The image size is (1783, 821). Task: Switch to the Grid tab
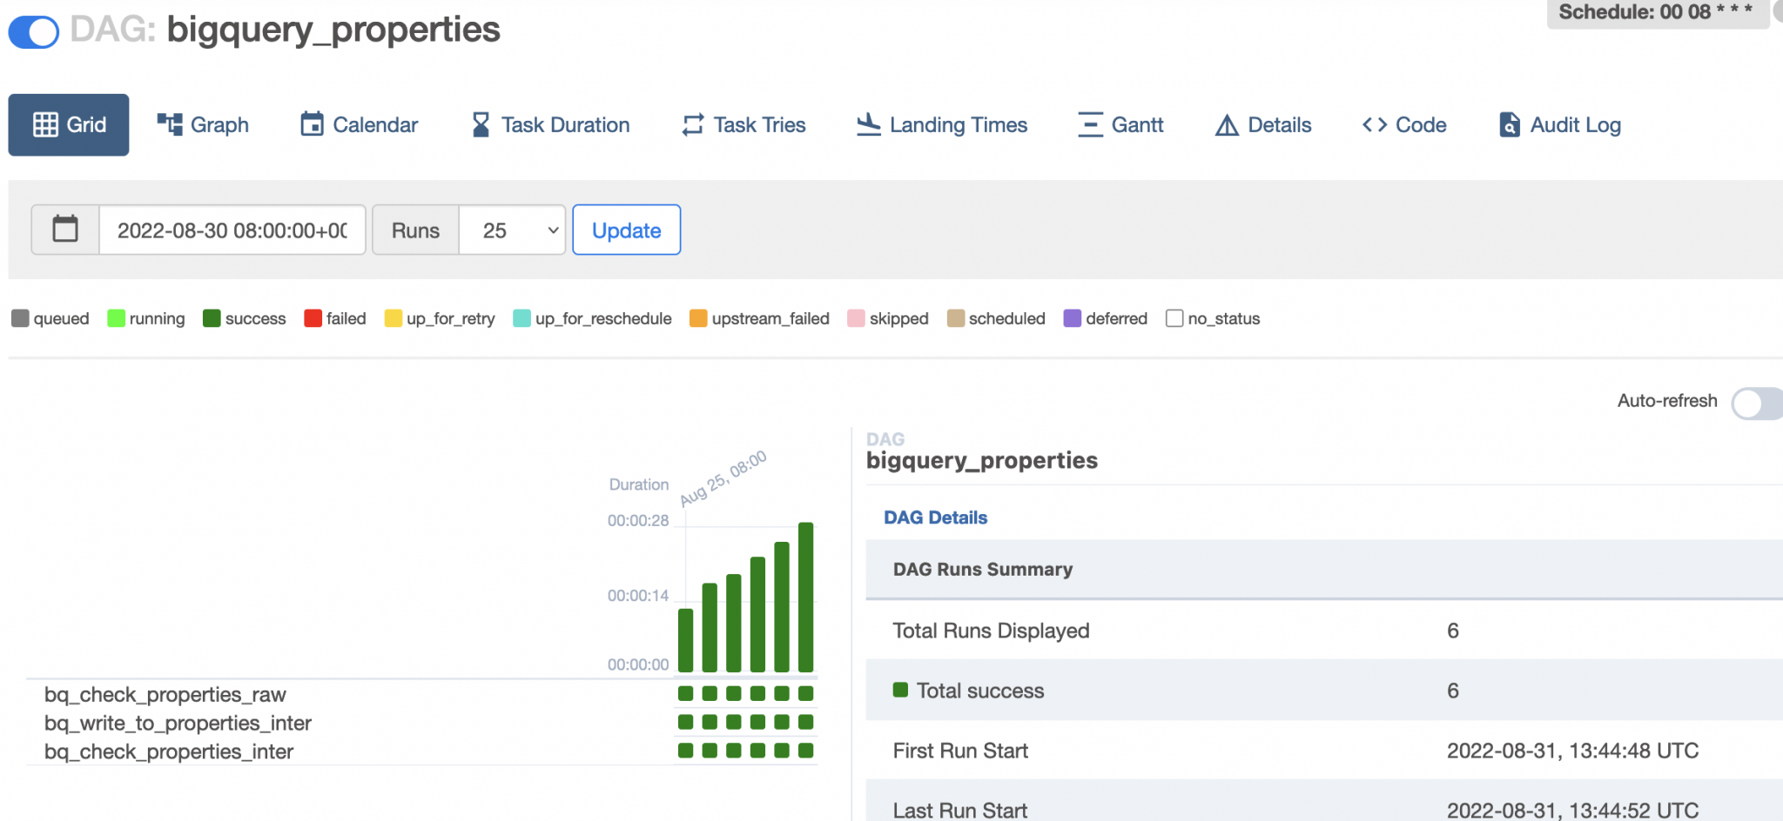click(x=68, y=124)
